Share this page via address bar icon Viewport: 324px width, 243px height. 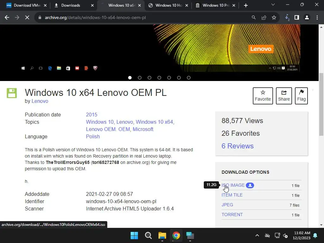[x=264, y=18]
